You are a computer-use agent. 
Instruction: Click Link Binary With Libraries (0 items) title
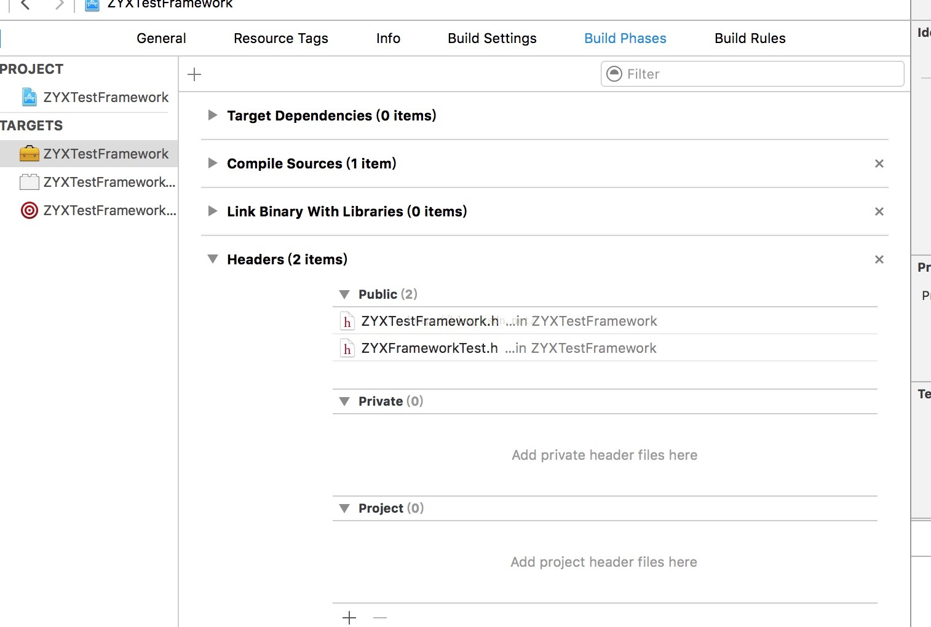point(347,211)
